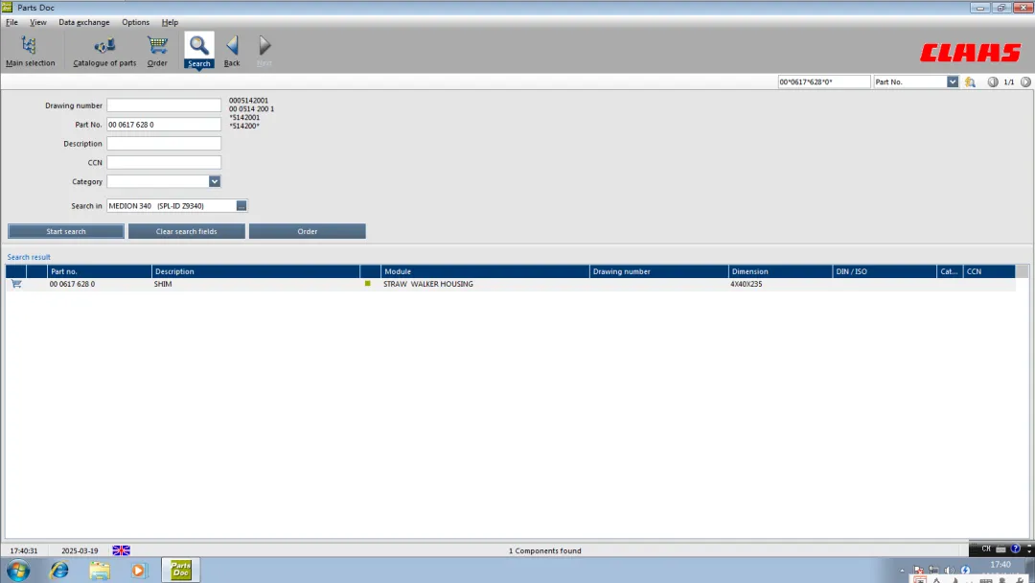Click the status bar time 17:40:31
Image resolution: width=1035 pixels, height=583 pixels.
[x=24, y=550]
